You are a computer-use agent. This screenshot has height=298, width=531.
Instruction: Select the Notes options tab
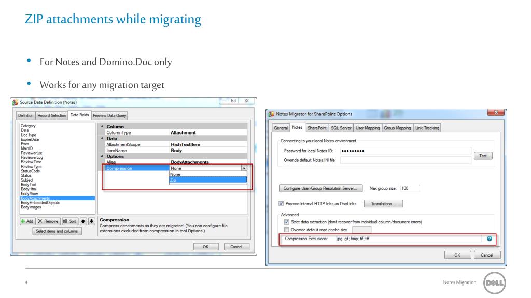coord(297,127)
